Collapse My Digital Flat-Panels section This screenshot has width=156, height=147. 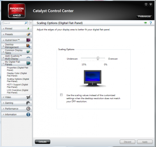16,63
